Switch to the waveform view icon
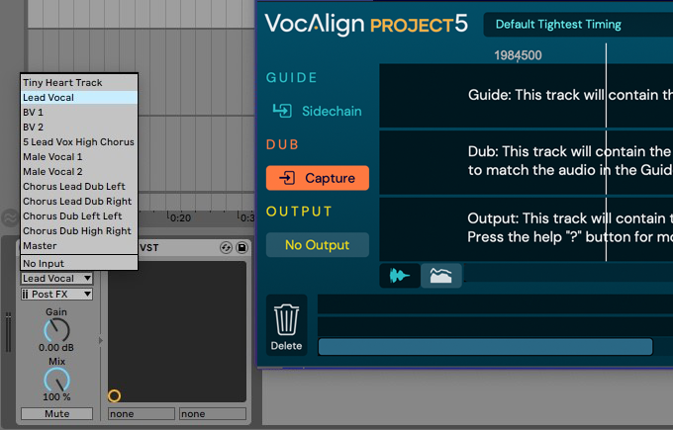673x430 pixels. pos(400,276)
